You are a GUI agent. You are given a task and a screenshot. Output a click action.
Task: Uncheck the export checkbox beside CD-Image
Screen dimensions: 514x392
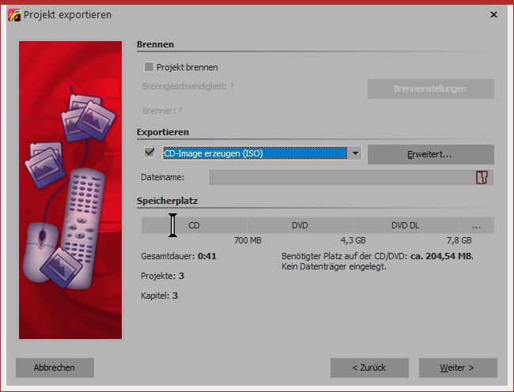tap(149, 153)
